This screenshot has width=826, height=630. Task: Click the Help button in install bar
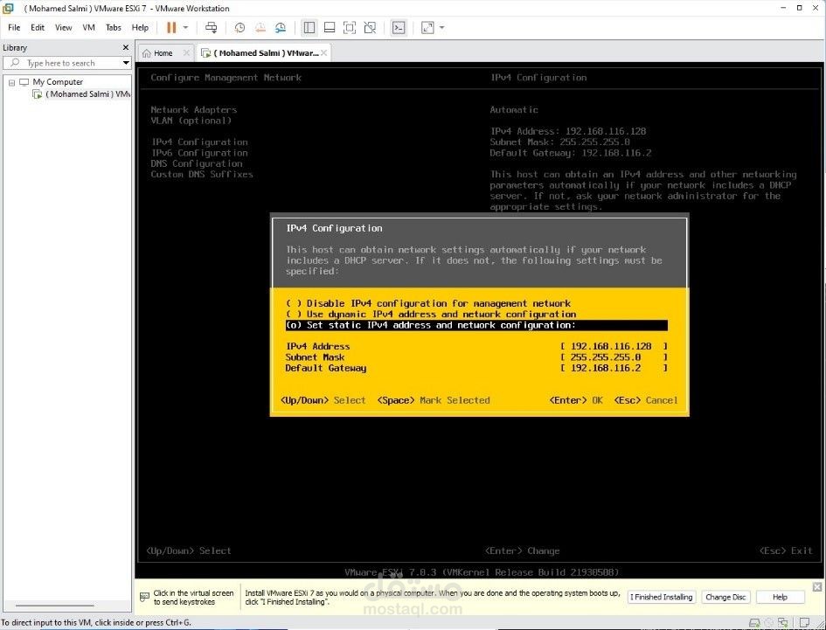coord(780,597)
